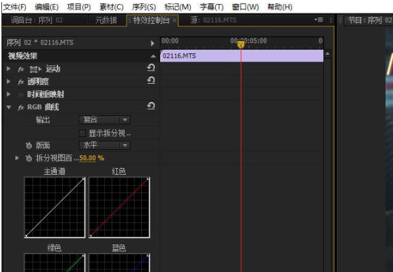Reset the RGB 曲线 effect
The image size is (393, 272).
coord(151,106)
